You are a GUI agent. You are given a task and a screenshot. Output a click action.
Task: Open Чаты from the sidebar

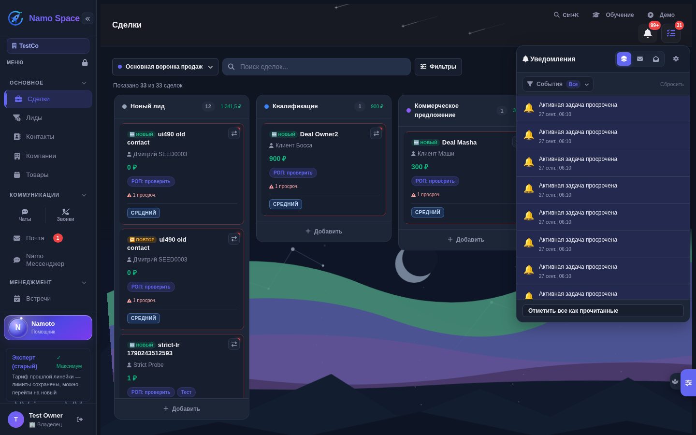[x=25, y=215]
